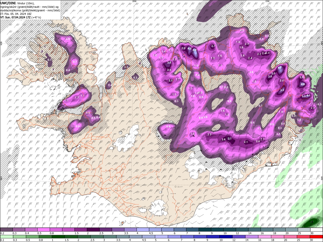Click the 3.5 snowfall value on the map
Image resolution: width=323 pixels, height=242 pixels.
click(169, 63)
